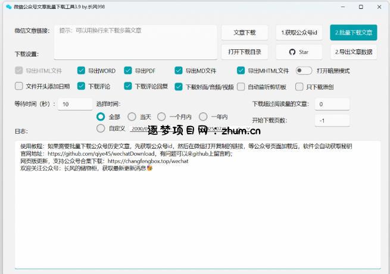Click the GitHub Star button

299,52
